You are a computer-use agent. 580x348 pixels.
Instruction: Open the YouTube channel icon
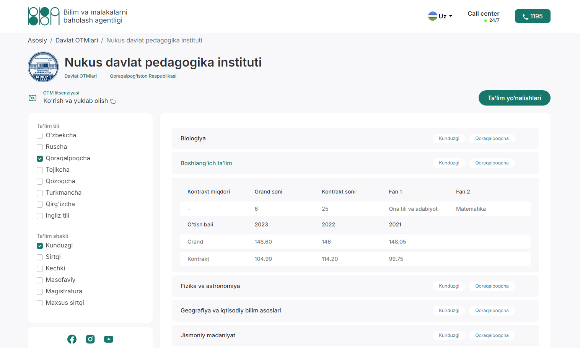point(109,339)
